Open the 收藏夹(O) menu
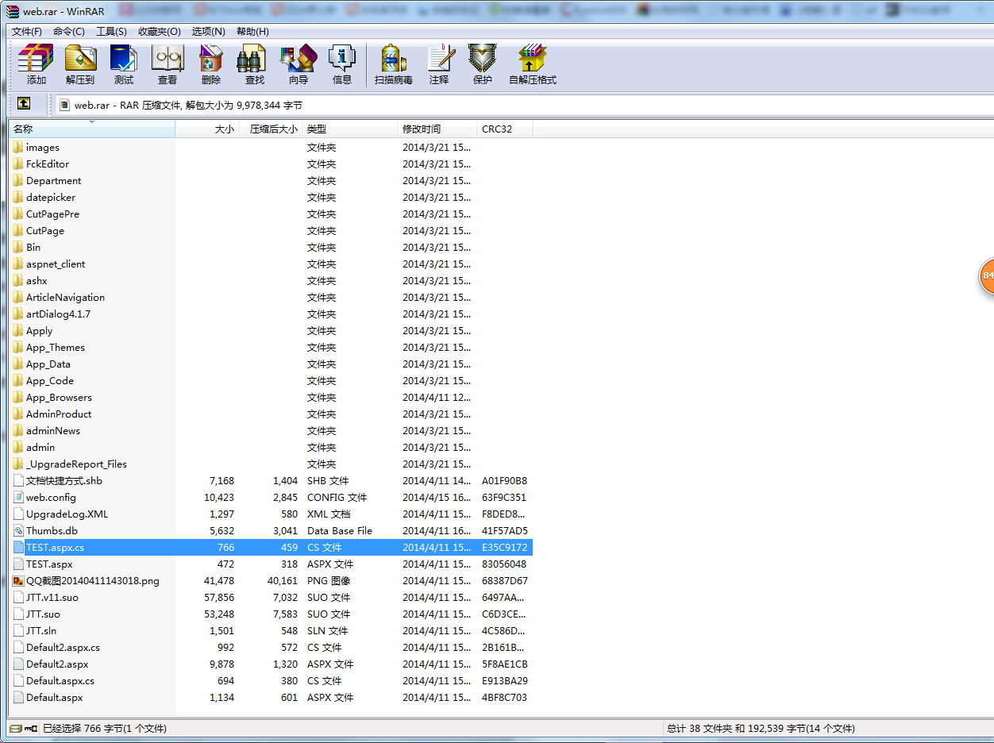The height and width of the screenshot is (743, 994). pyautogui.click(x=160, y=31)
